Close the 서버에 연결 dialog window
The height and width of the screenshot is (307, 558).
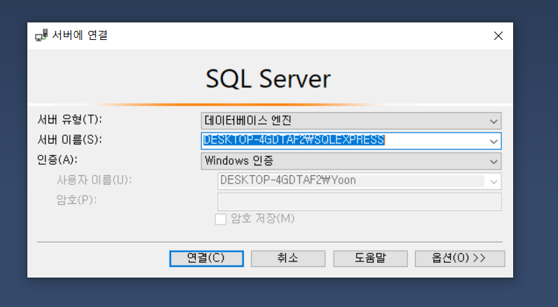coord(498,36)
